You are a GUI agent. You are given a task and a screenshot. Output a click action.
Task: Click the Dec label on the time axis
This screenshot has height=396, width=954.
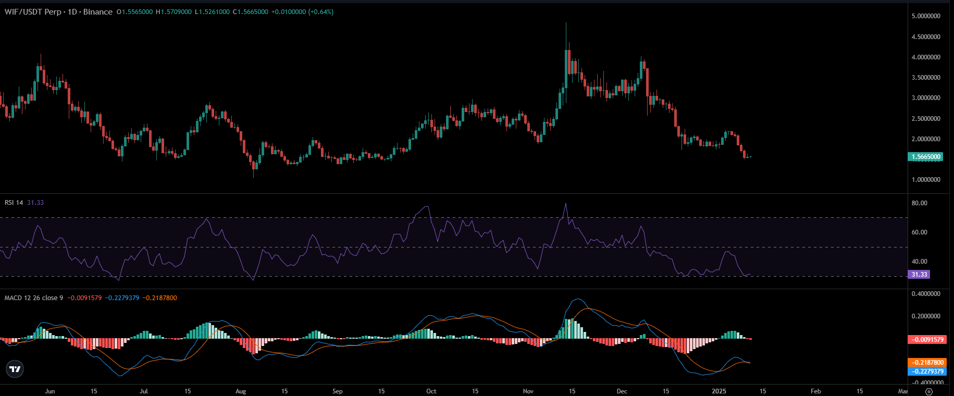[x=622, y=391]
